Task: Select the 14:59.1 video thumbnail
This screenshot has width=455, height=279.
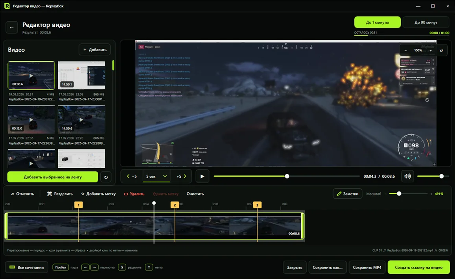Action: [81, 75]
